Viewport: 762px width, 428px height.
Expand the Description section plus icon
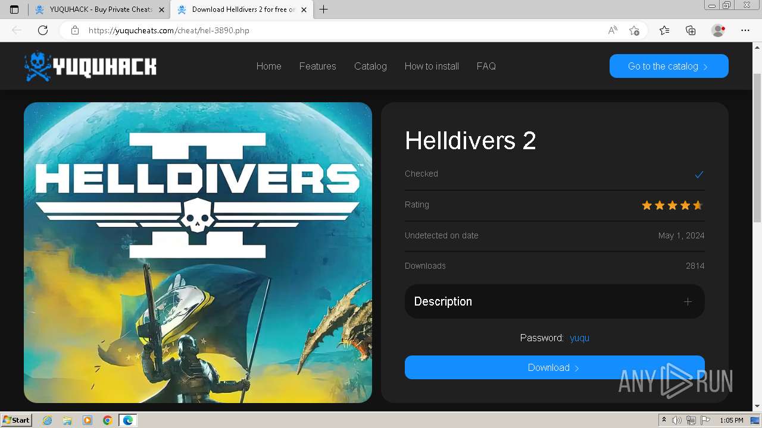688,301
